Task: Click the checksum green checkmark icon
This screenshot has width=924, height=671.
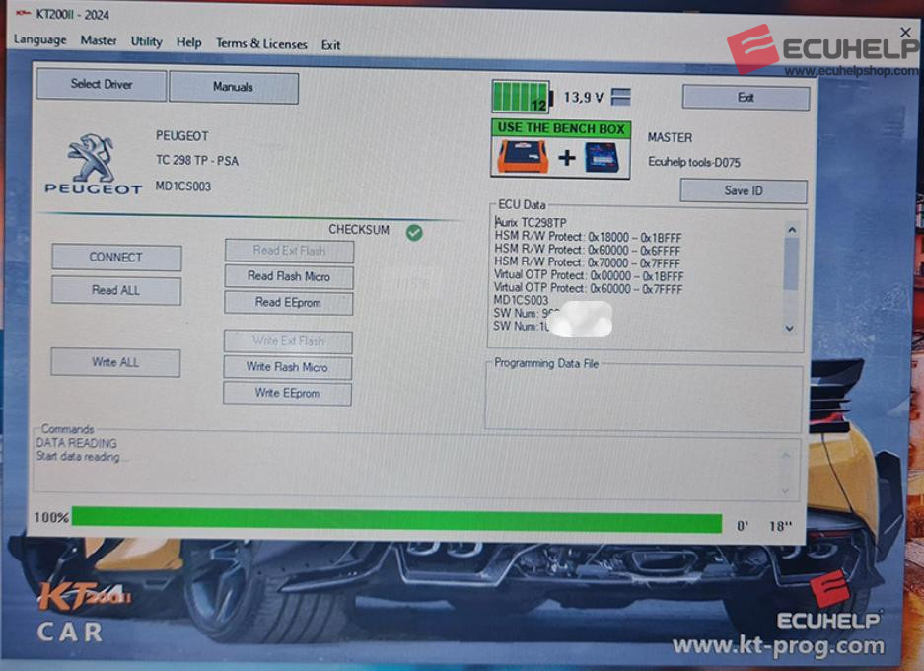Action: click(x=414, y=233)
